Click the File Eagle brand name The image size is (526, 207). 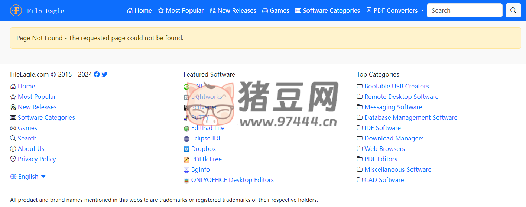[x=45, y=11]
